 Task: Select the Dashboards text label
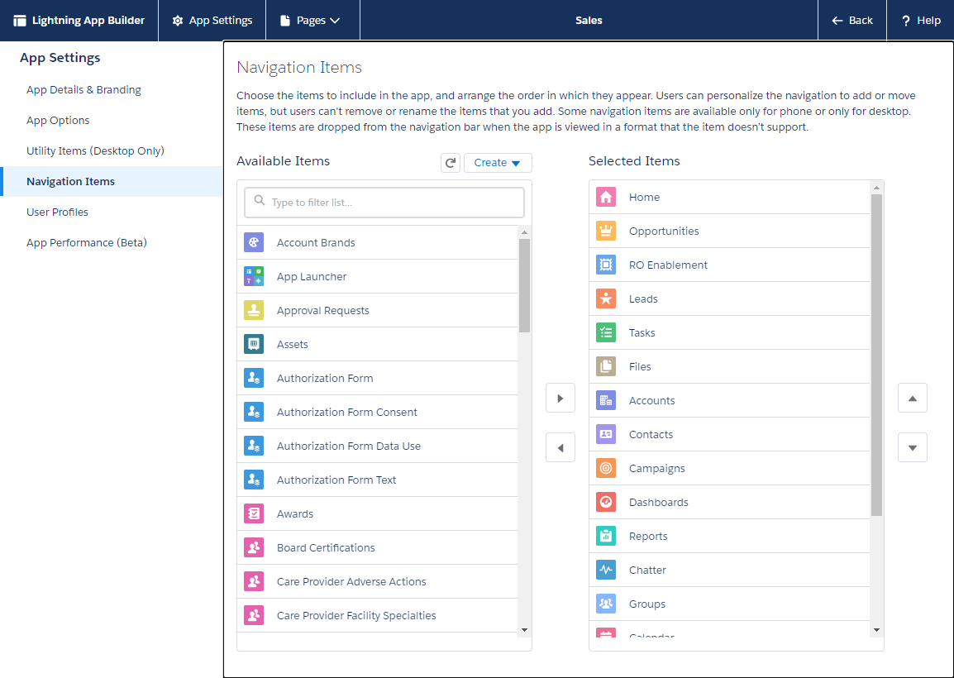tap(658, 502)
